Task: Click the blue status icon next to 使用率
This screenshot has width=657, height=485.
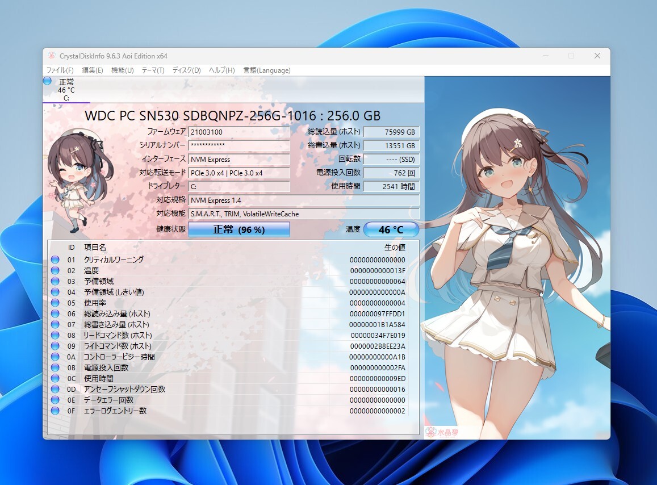Action: (x=55, y=303)
